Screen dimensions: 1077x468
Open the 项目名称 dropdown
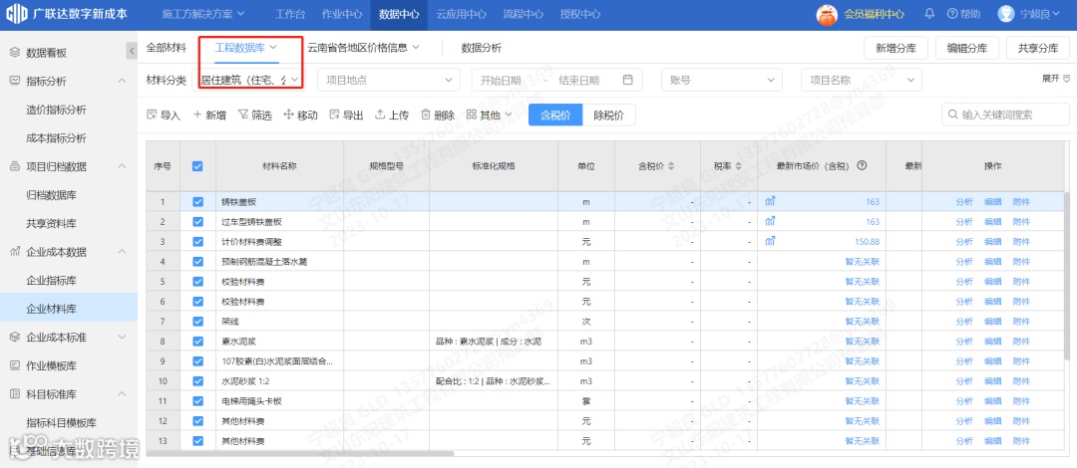click(862, 80)
